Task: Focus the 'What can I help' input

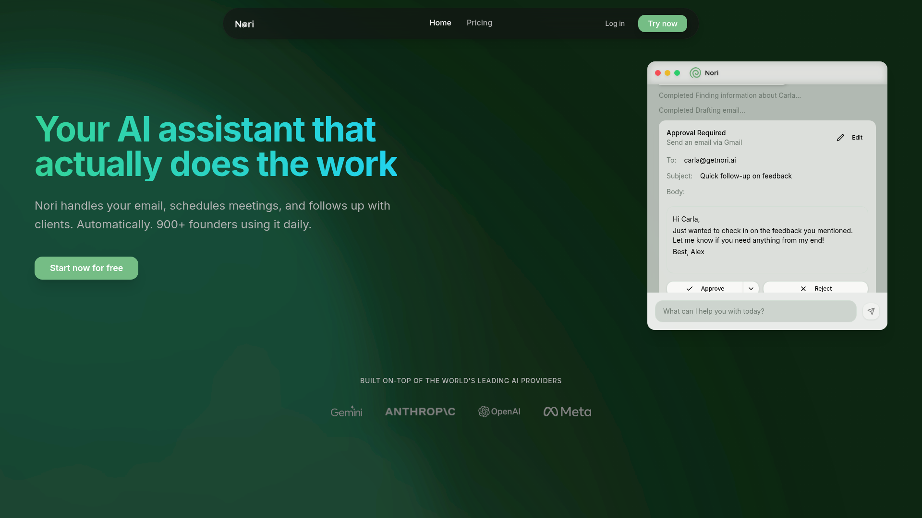Action: click(x=755, y=311)
